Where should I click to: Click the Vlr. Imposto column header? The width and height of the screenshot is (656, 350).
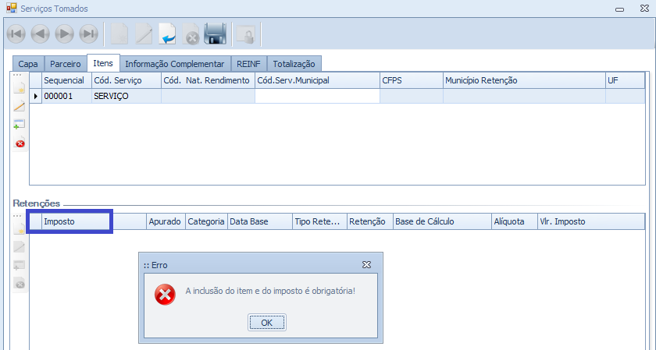point(590,221)
